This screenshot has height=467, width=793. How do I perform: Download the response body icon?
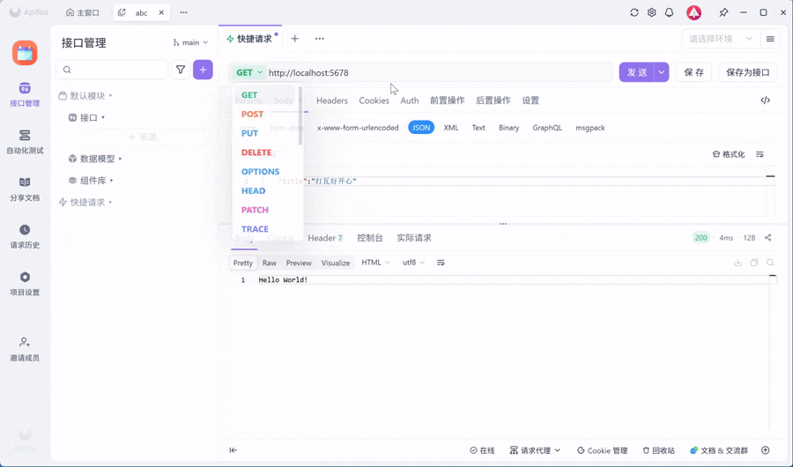click(x=737, y=263)
